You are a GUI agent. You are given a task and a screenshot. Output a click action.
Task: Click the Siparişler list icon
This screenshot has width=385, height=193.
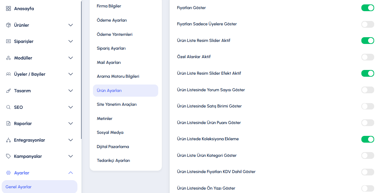(x=8, y=41)
